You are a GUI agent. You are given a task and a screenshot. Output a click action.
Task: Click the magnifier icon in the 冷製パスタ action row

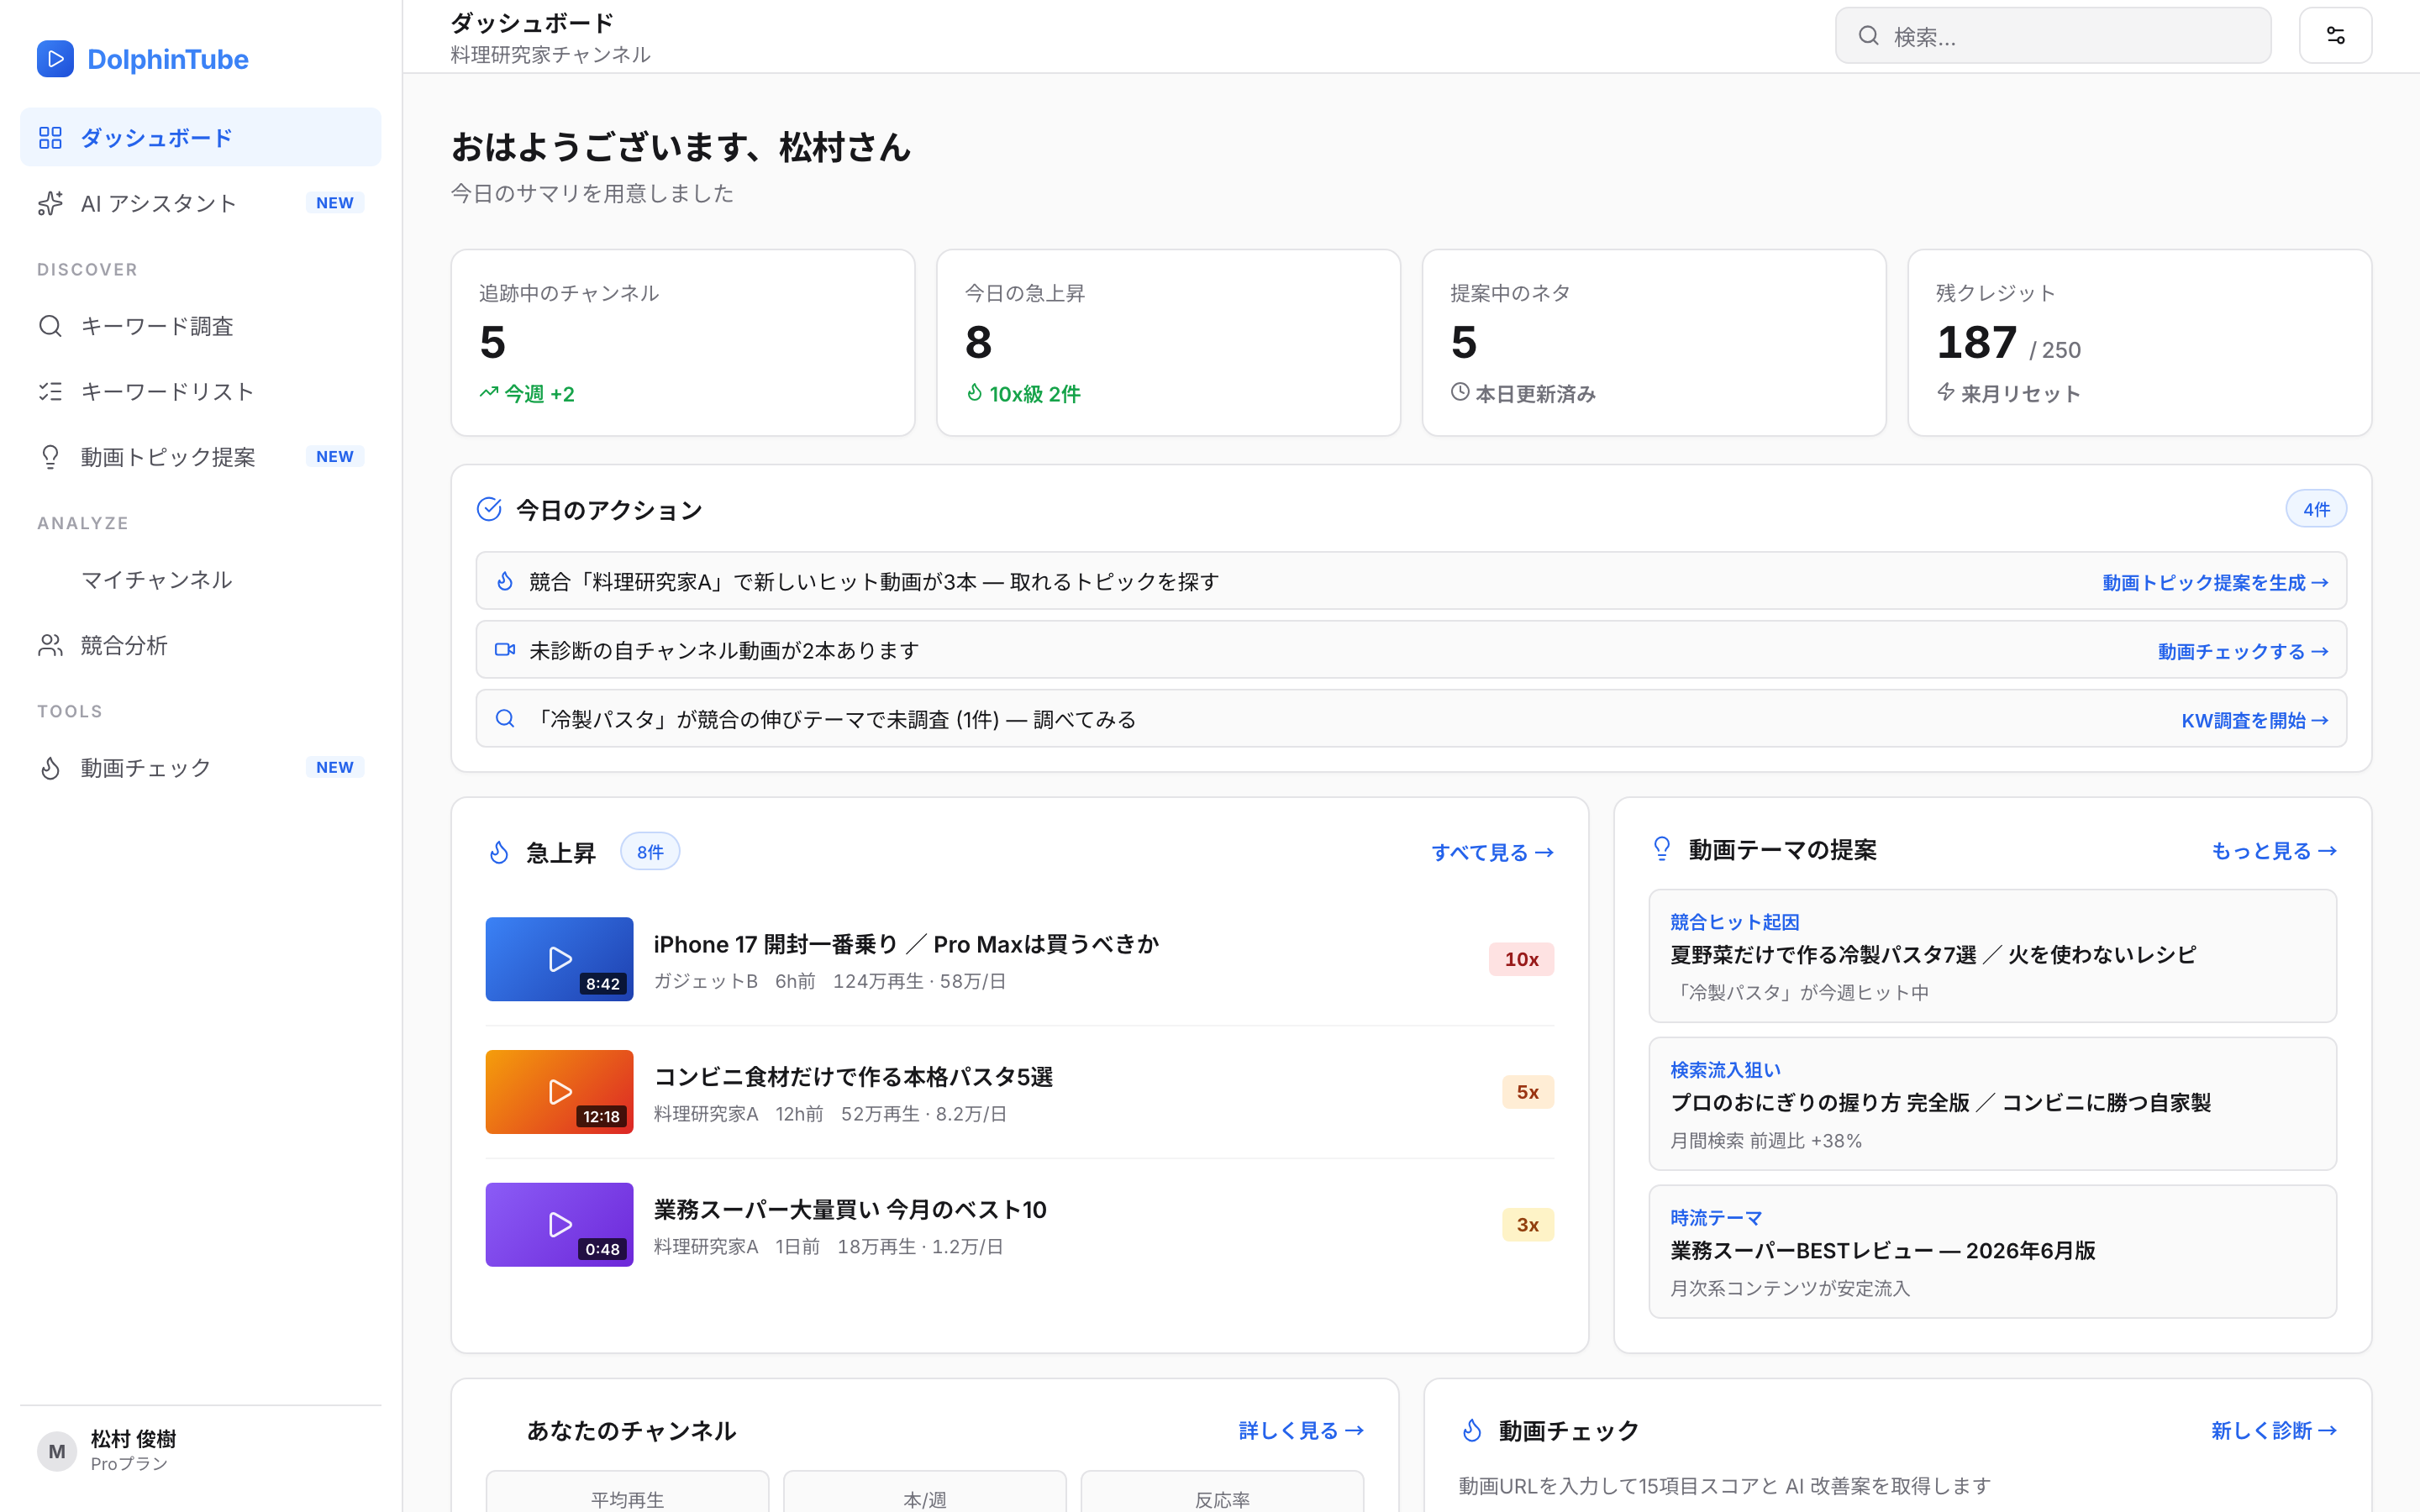tap(505, 719)
